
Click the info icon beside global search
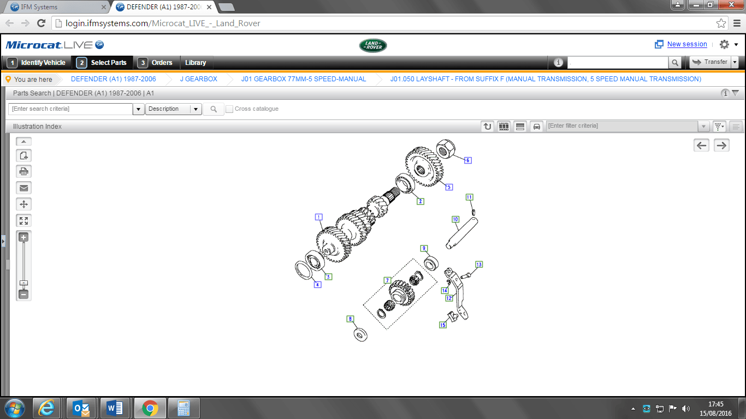tap(558, 63)
